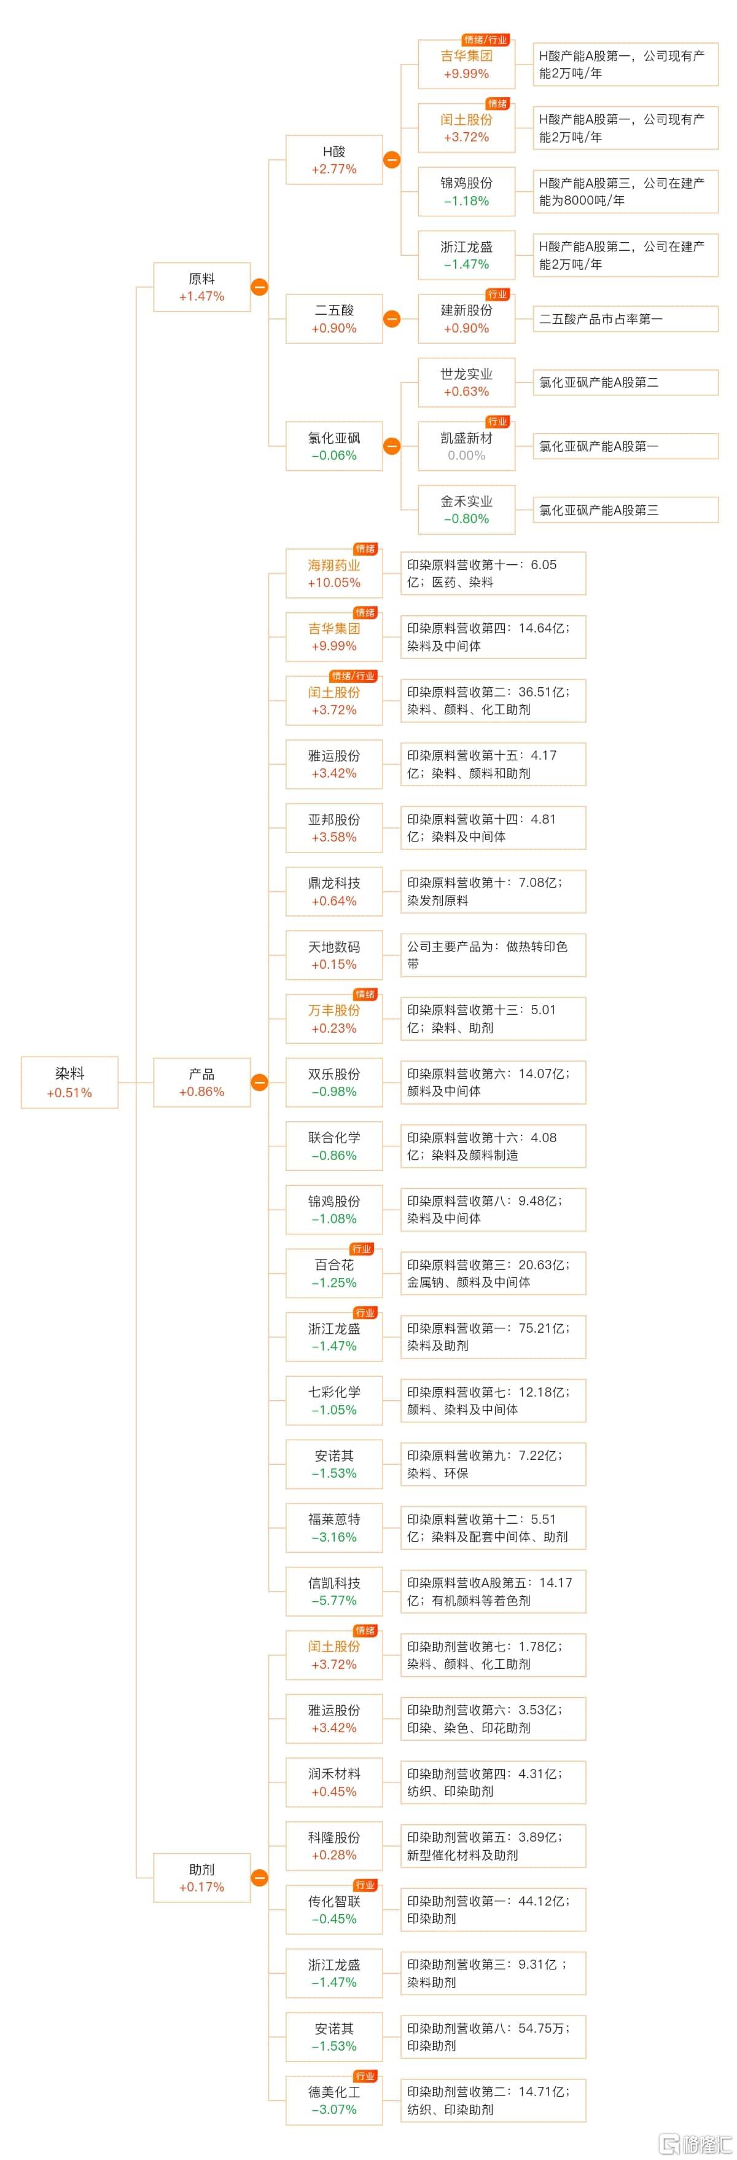Screen dimensions: 737x2160
Task: Collapse the 二五酸 node's minus button
Action: click(392, 318)
